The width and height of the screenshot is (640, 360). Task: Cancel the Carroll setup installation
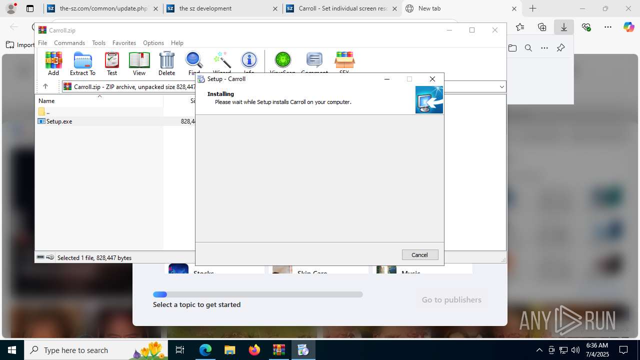click(x=420, y=255)
